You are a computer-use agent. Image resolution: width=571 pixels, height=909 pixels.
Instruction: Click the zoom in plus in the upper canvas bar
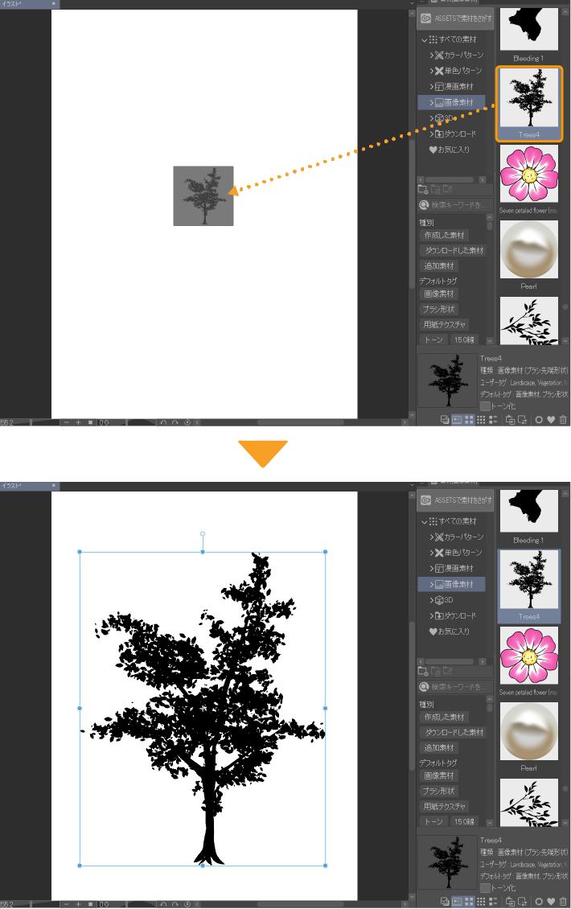78,422
